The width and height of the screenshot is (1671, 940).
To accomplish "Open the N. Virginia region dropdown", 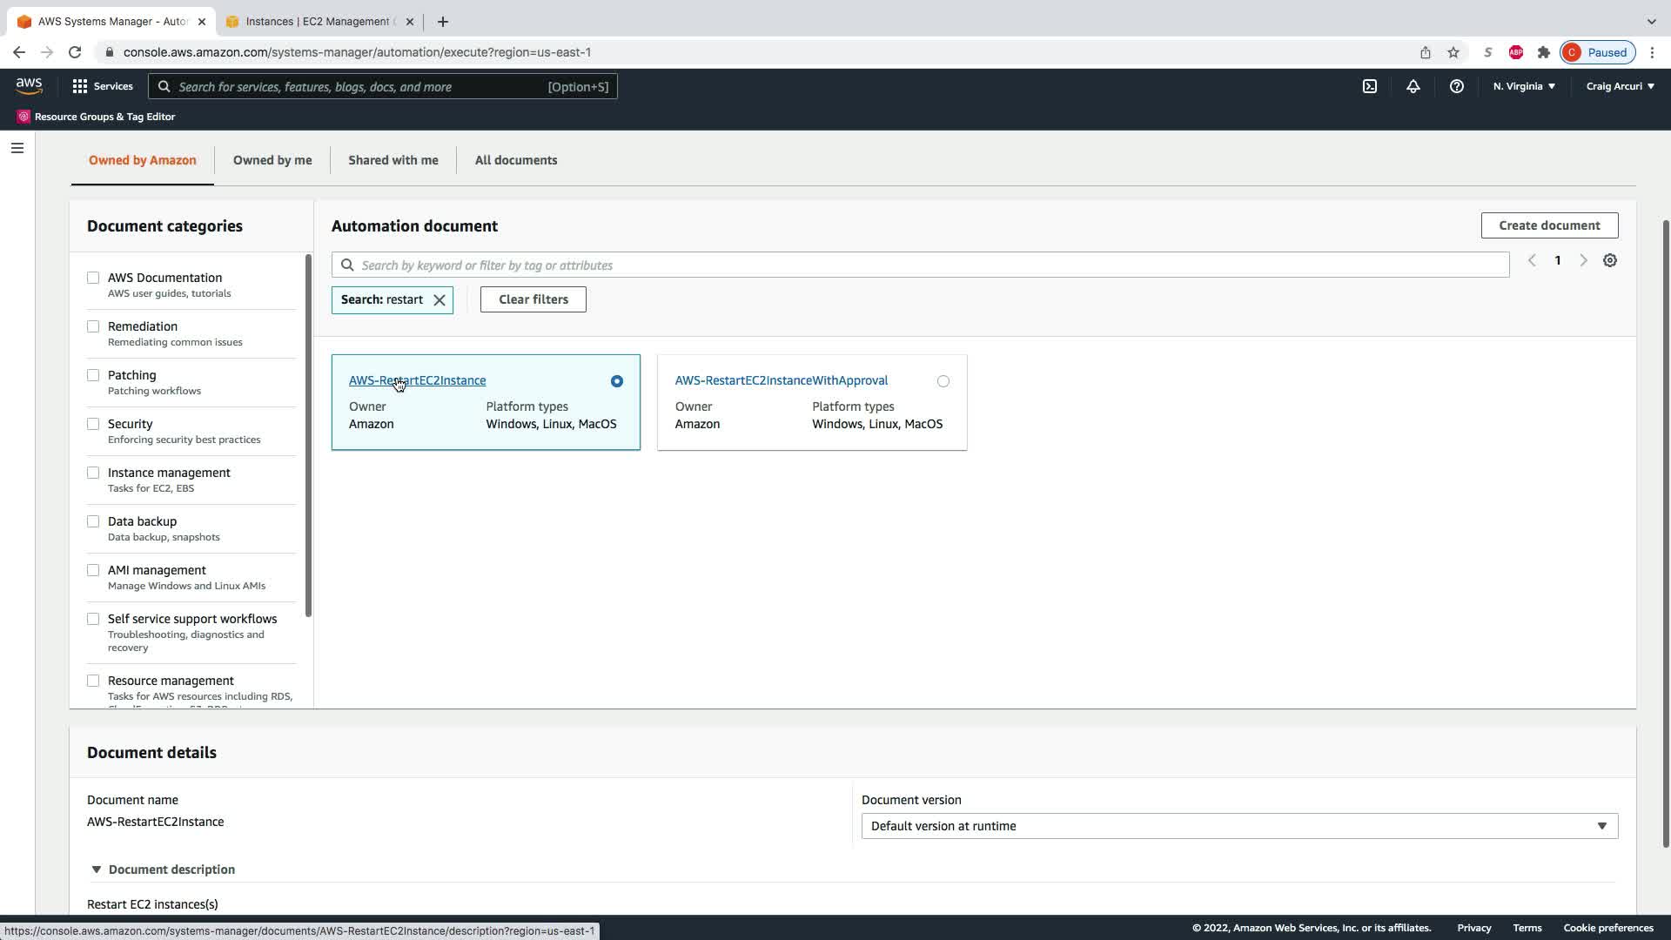I will pyautogui.click(x=1524, y=86).
